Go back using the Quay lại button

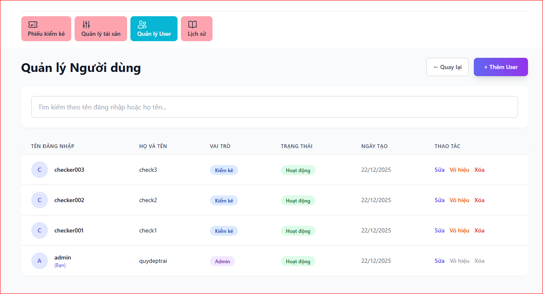[447, 67]
